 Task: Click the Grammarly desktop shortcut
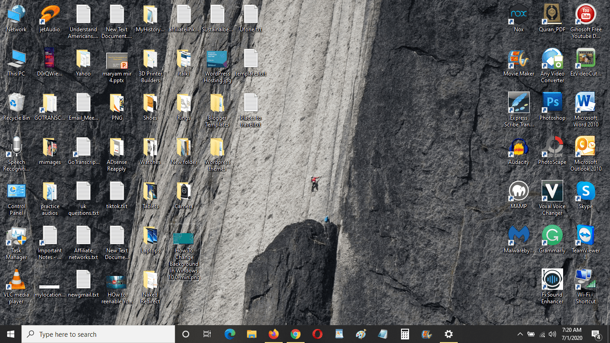click(552, 239)
